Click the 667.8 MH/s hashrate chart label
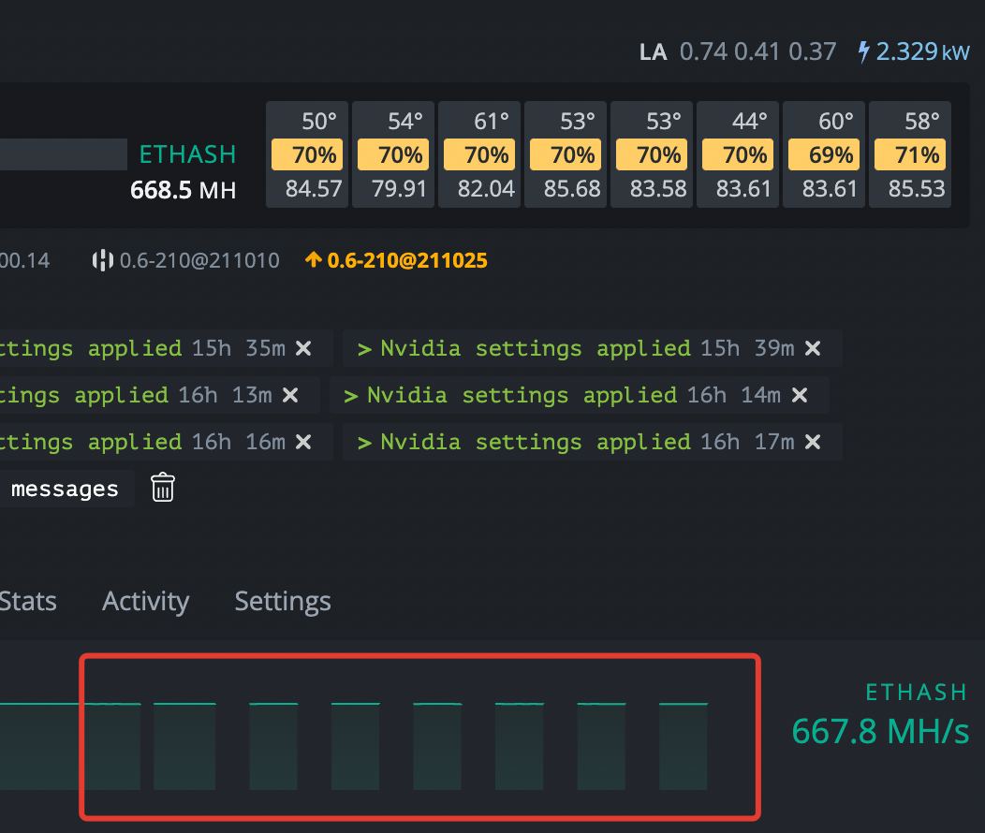Screen dimensions: 985x833 (x=880, y=731)
